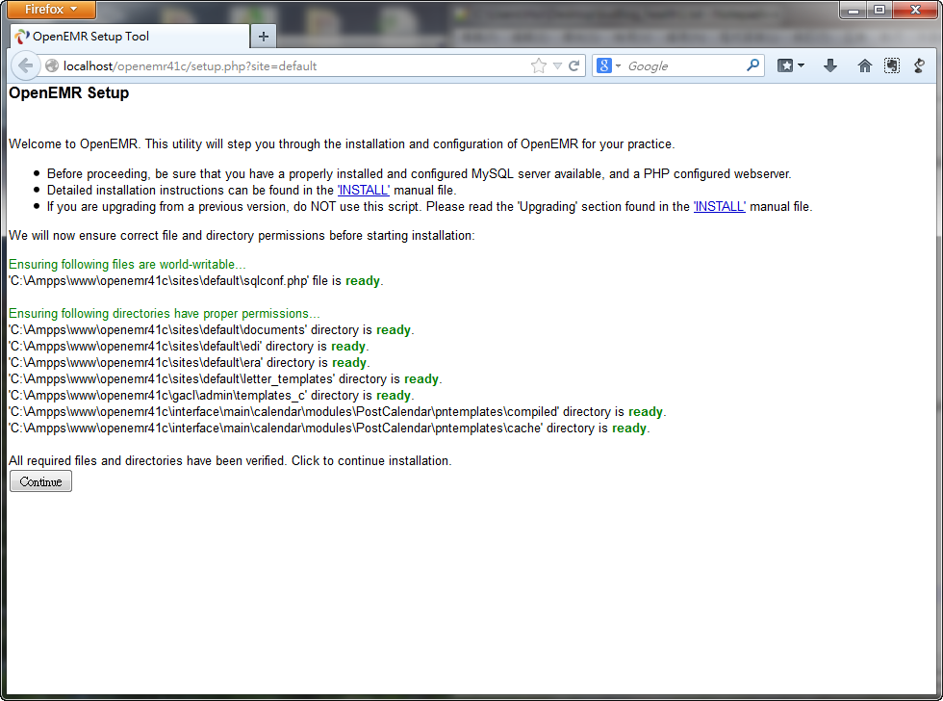Reload the OpenEMR setup page

tap(574, 66)
